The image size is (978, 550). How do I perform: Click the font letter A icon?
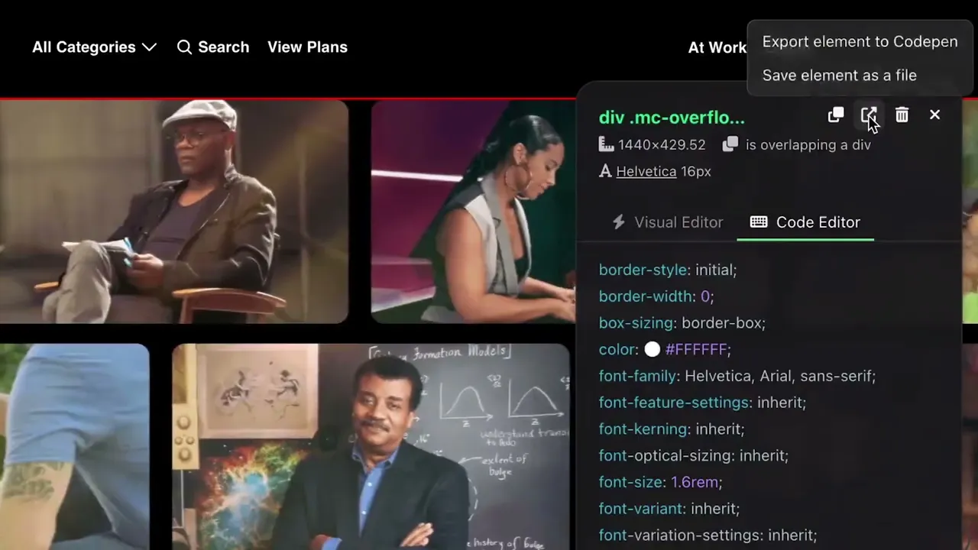[x=605, y=171]
